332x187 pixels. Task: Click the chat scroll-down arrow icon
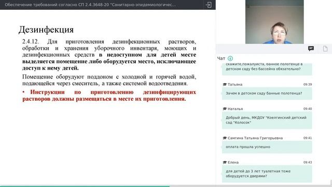[x=230, y=58]
